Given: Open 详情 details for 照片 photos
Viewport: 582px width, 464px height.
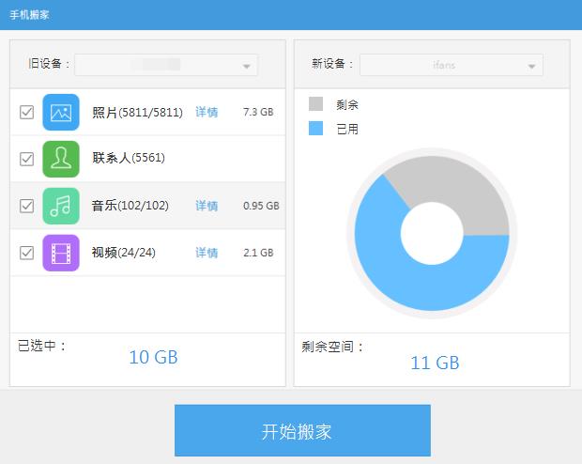Looking at the screenshot, I should (207, 112).
